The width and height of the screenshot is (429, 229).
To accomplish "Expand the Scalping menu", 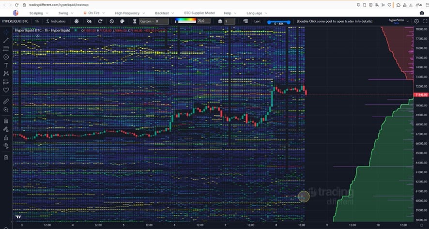I will [39, 13].
